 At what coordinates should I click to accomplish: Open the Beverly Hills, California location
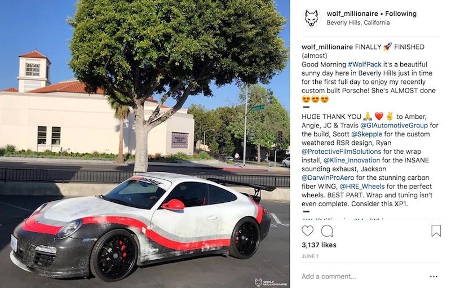[x=358, y=23]
